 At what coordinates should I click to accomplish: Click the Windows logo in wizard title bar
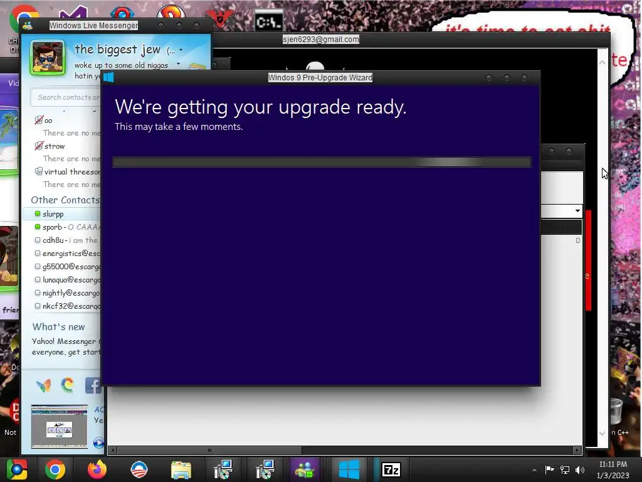click(108, 77)
